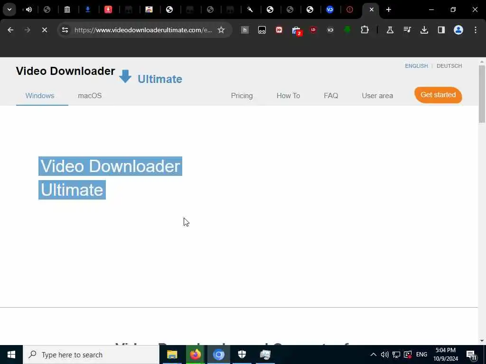Select the Windows navigation tab
Viewport: 486px width, 364px height.
(x=40, y=96)
